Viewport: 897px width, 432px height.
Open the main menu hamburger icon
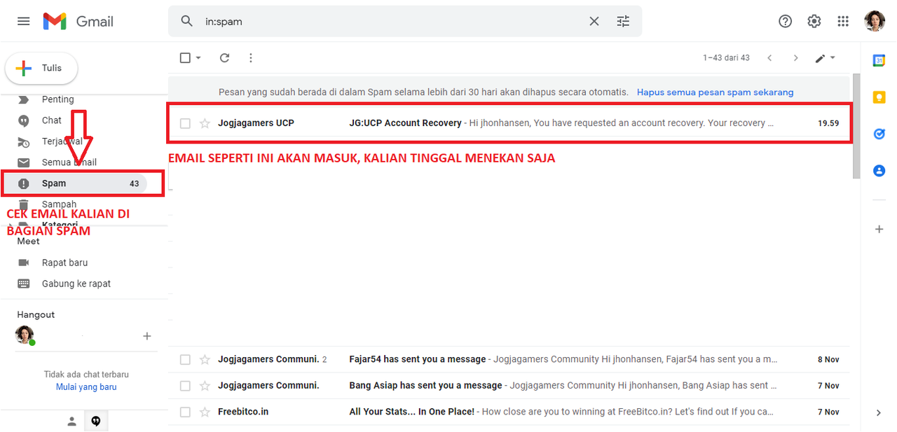[24, 21]
